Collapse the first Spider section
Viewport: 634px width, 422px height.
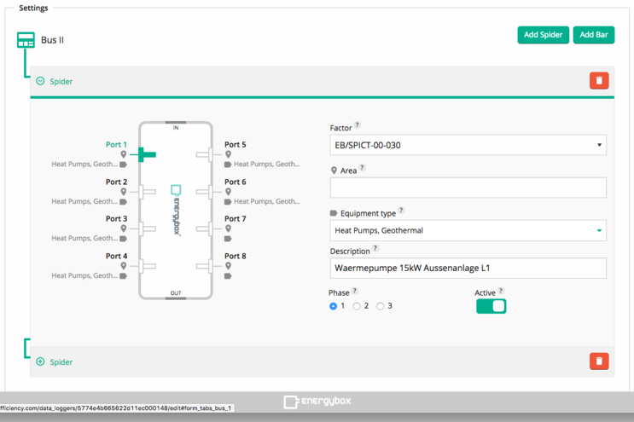pyautogui.click(x=40, y=81)
